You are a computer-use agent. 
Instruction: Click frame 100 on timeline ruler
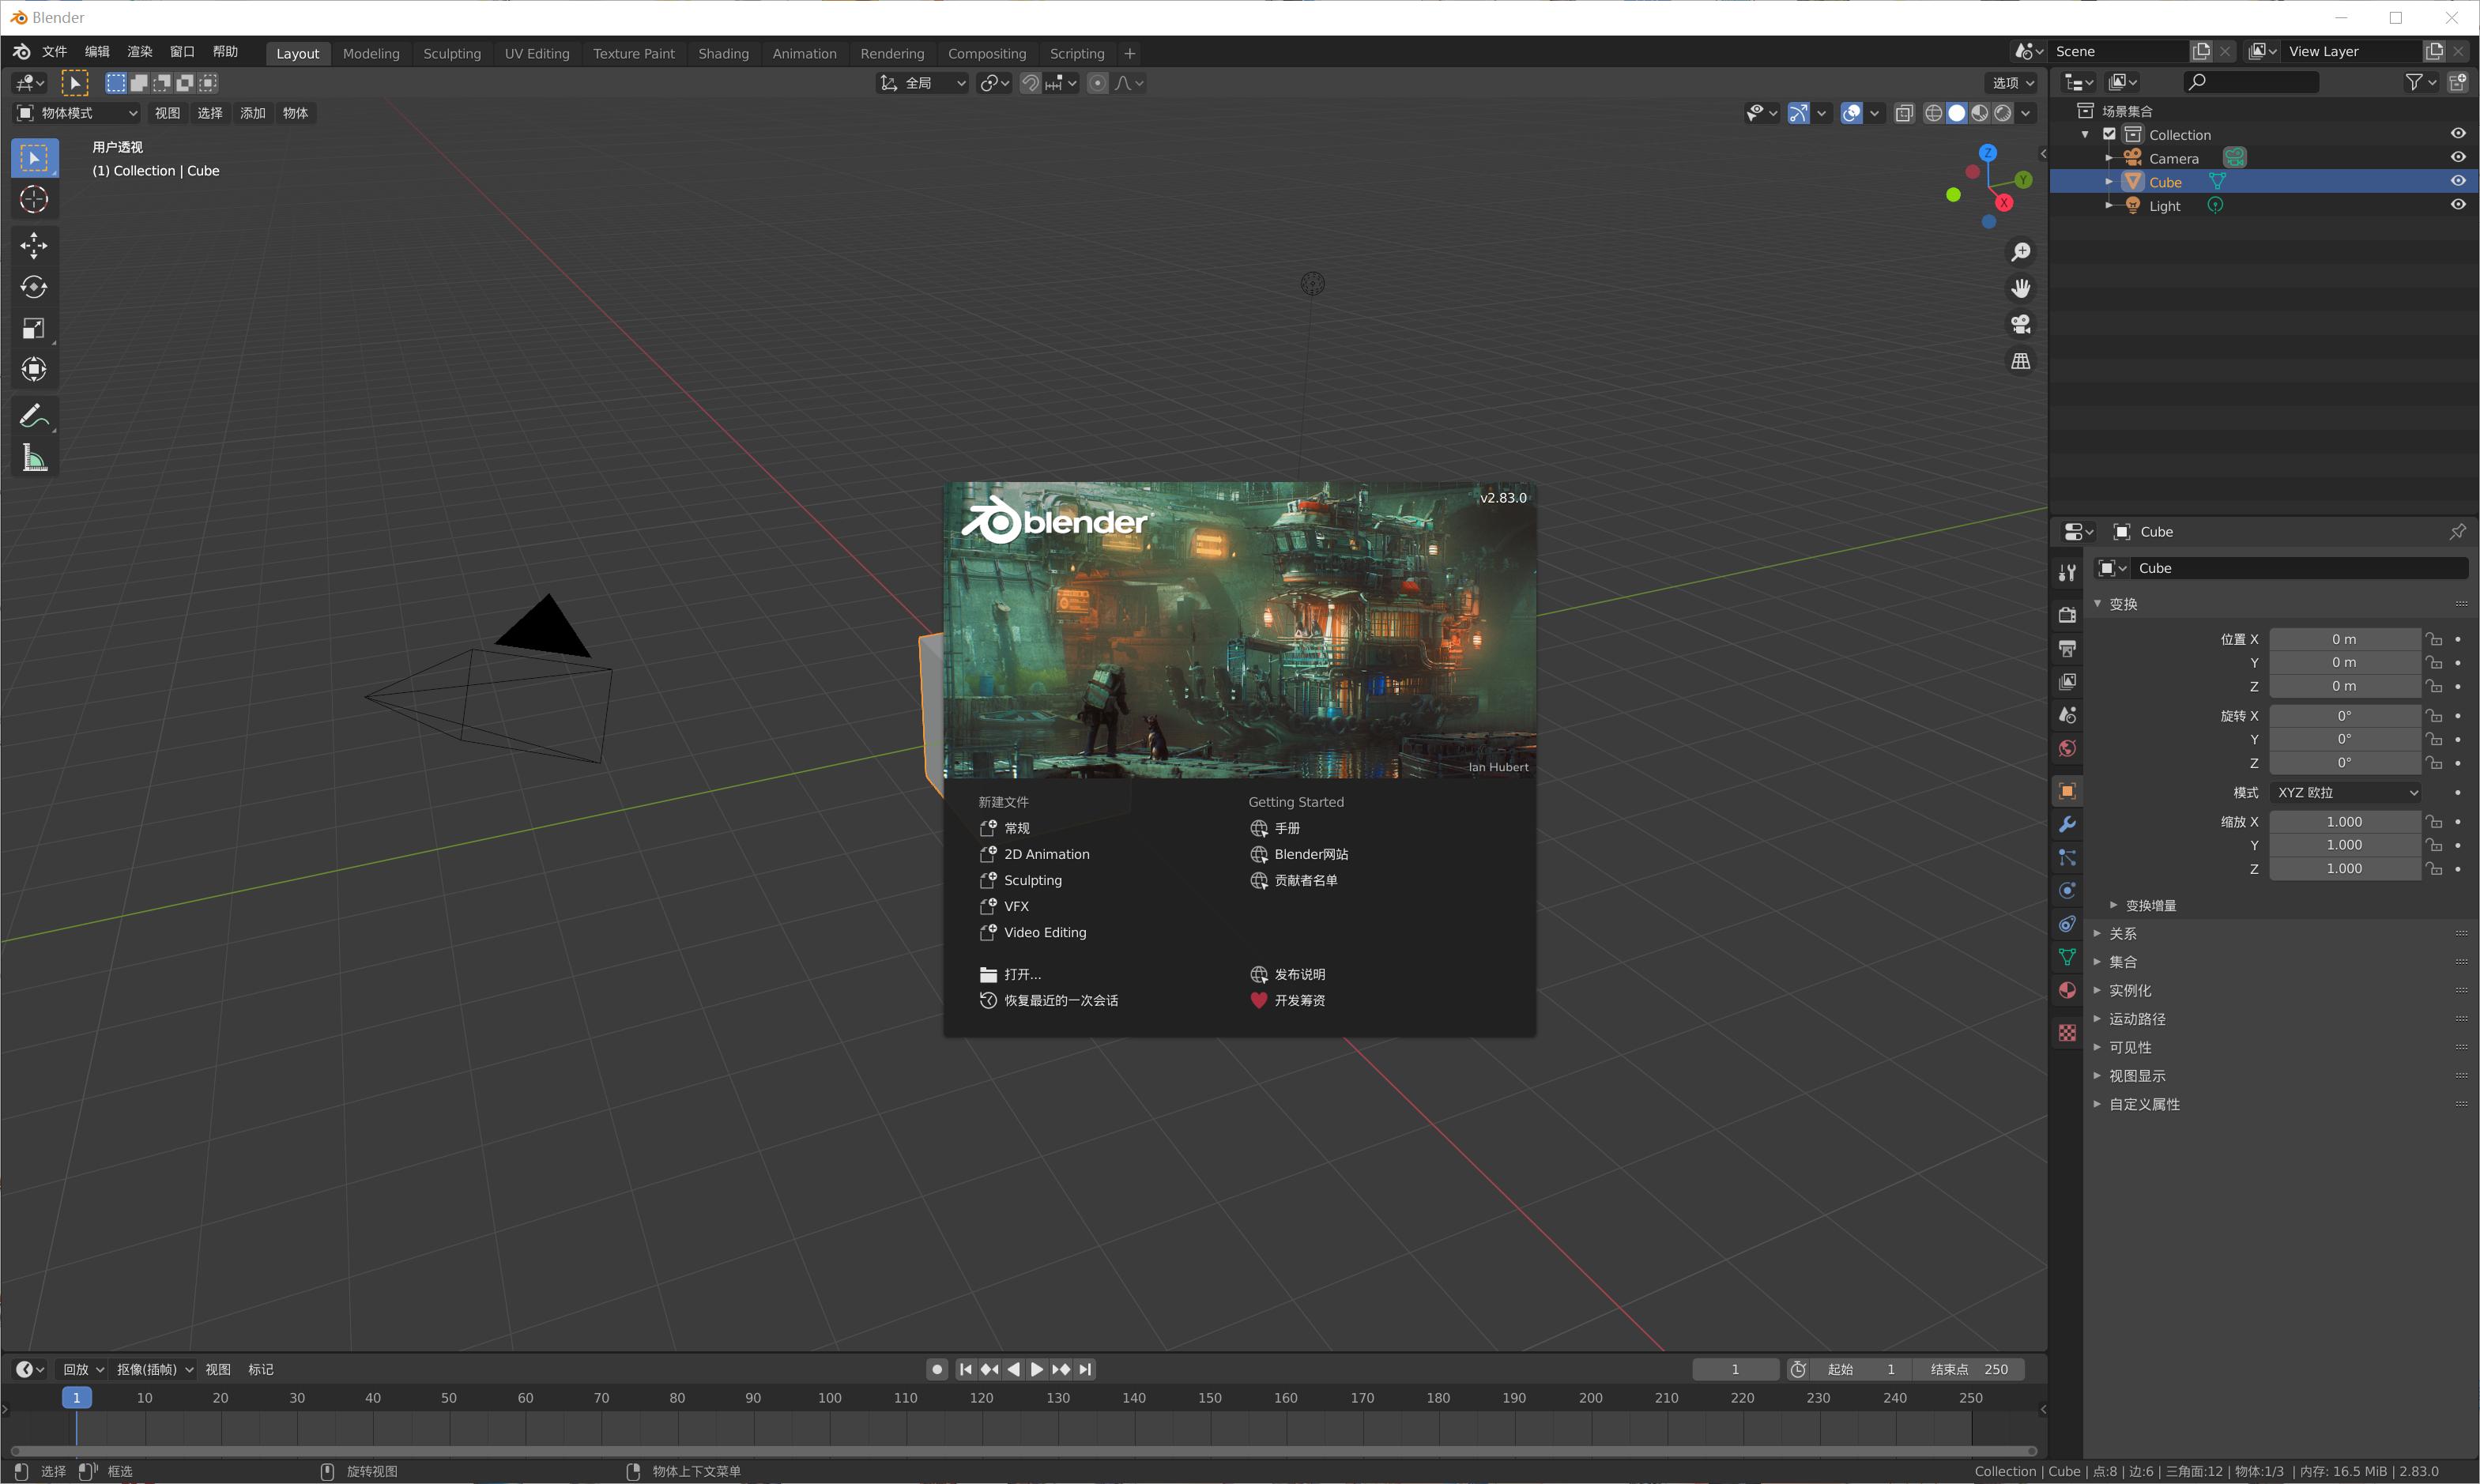point(829,1398)
